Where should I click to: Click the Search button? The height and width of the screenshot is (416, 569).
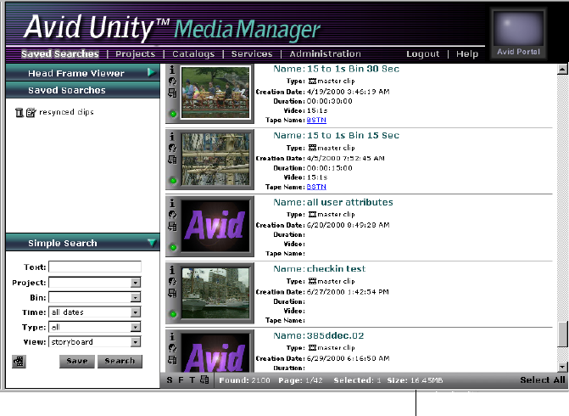click(x=120, y=361)
